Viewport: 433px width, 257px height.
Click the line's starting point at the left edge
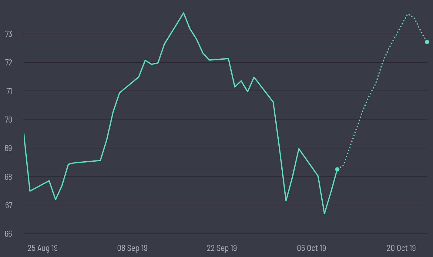(24, 132)
